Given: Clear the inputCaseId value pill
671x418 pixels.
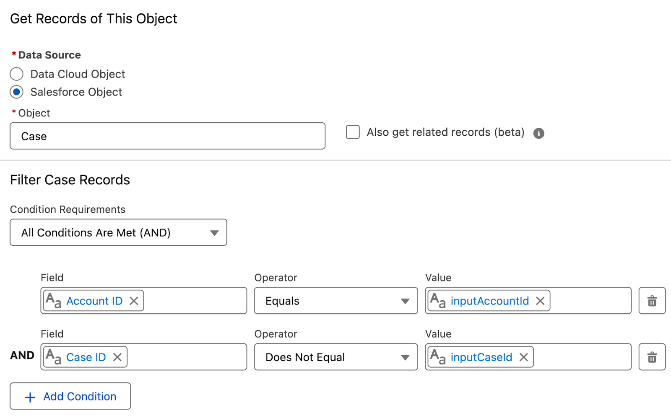Looking at the screenshot, I should (x=523, y=357).
